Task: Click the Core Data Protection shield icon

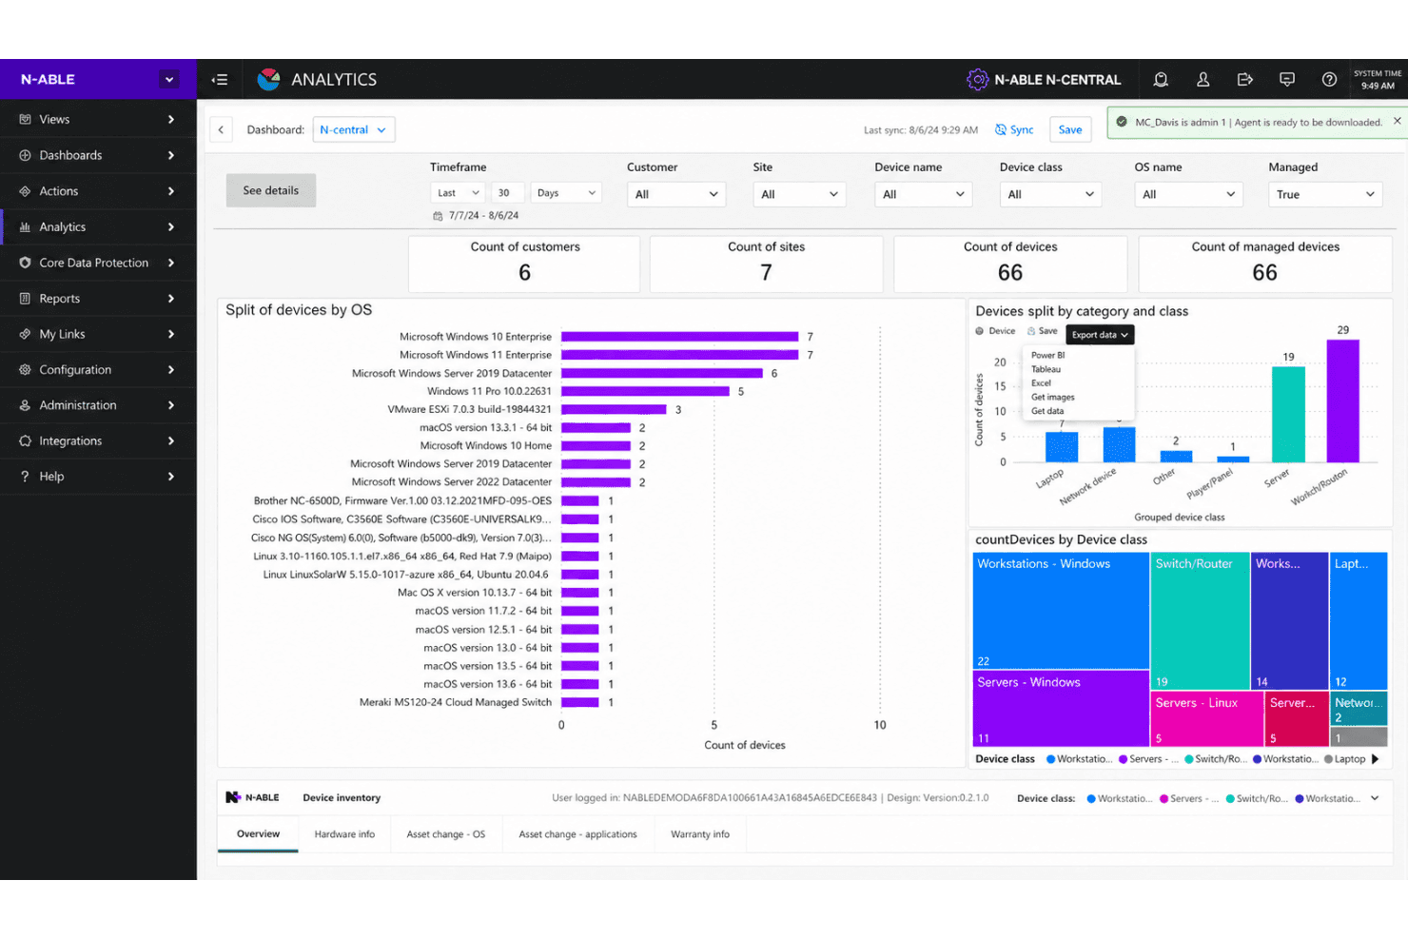Action: 25,263
